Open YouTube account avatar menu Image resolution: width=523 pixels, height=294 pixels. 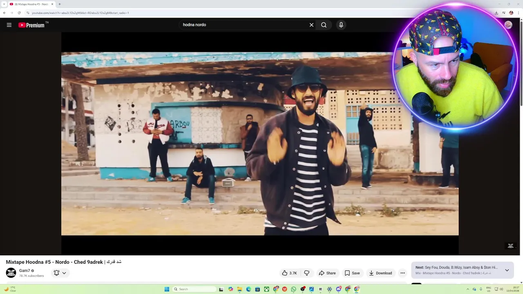(508, 25)
